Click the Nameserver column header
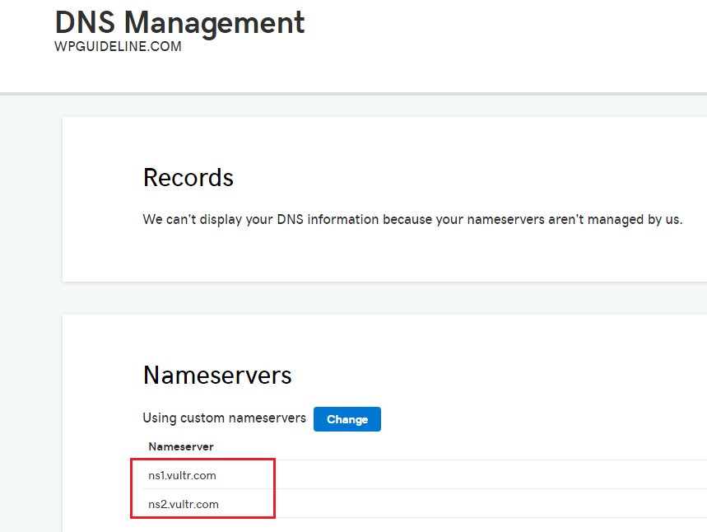The width and height of the screenshot is (707, 532). pyautogui.click(x=181, y=446)
